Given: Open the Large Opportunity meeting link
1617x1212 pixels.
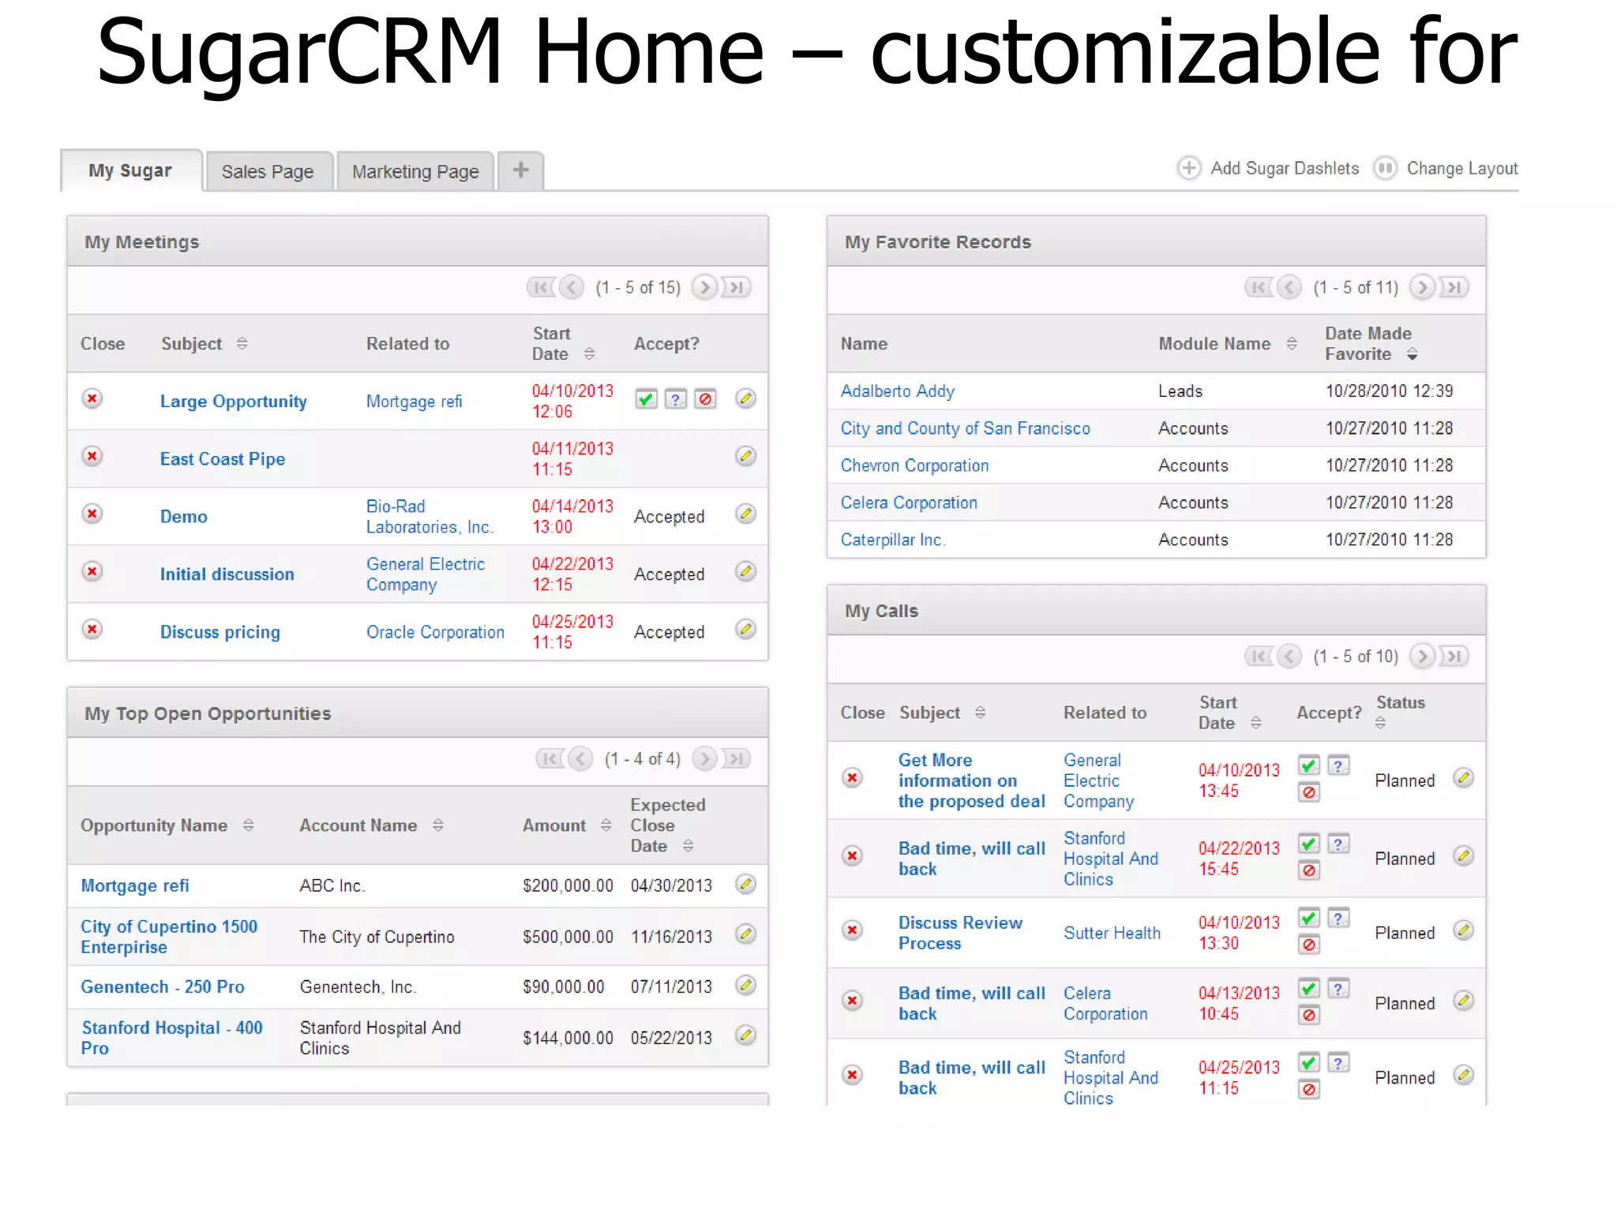Looking at the screenshot, I should tap(234, 401).
